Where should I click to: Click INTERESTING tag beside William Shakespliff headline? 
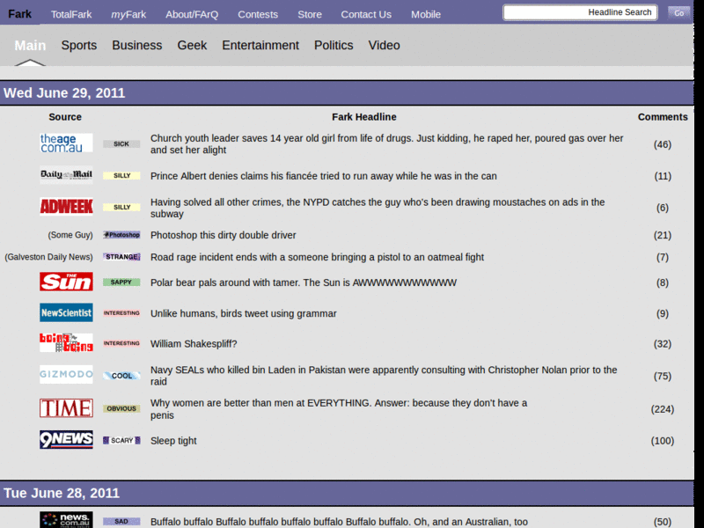121,343
